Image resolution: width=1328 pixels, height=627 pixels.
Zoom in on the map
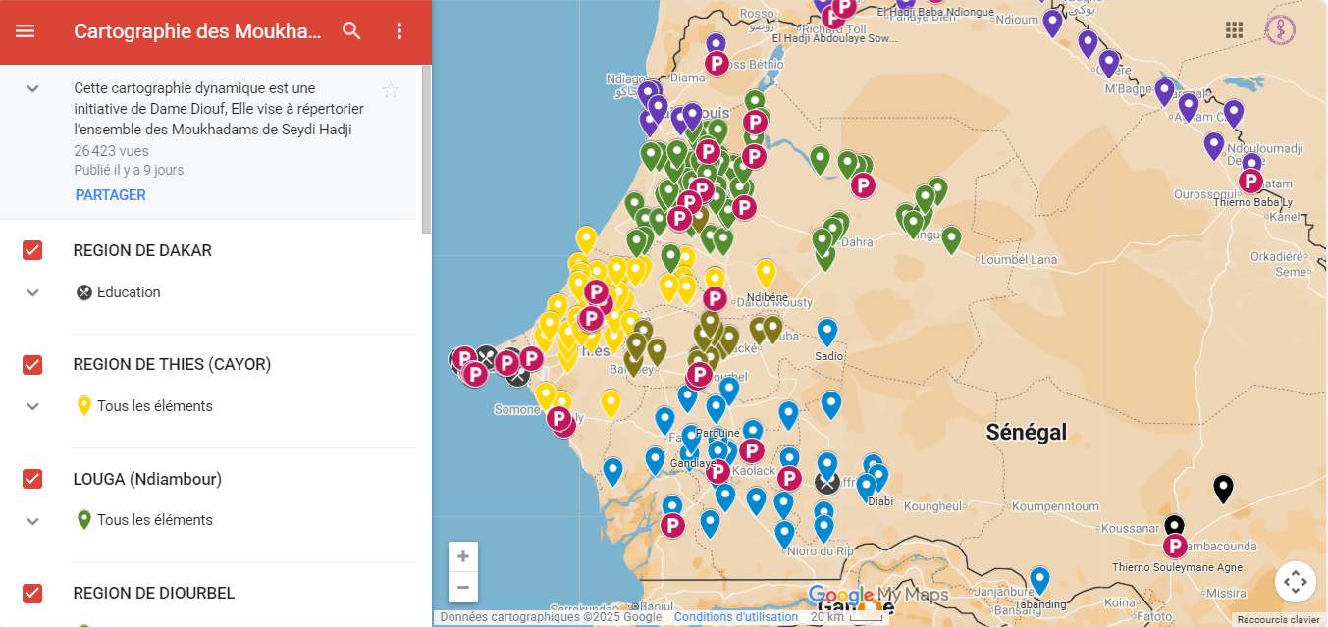(463, 557)
